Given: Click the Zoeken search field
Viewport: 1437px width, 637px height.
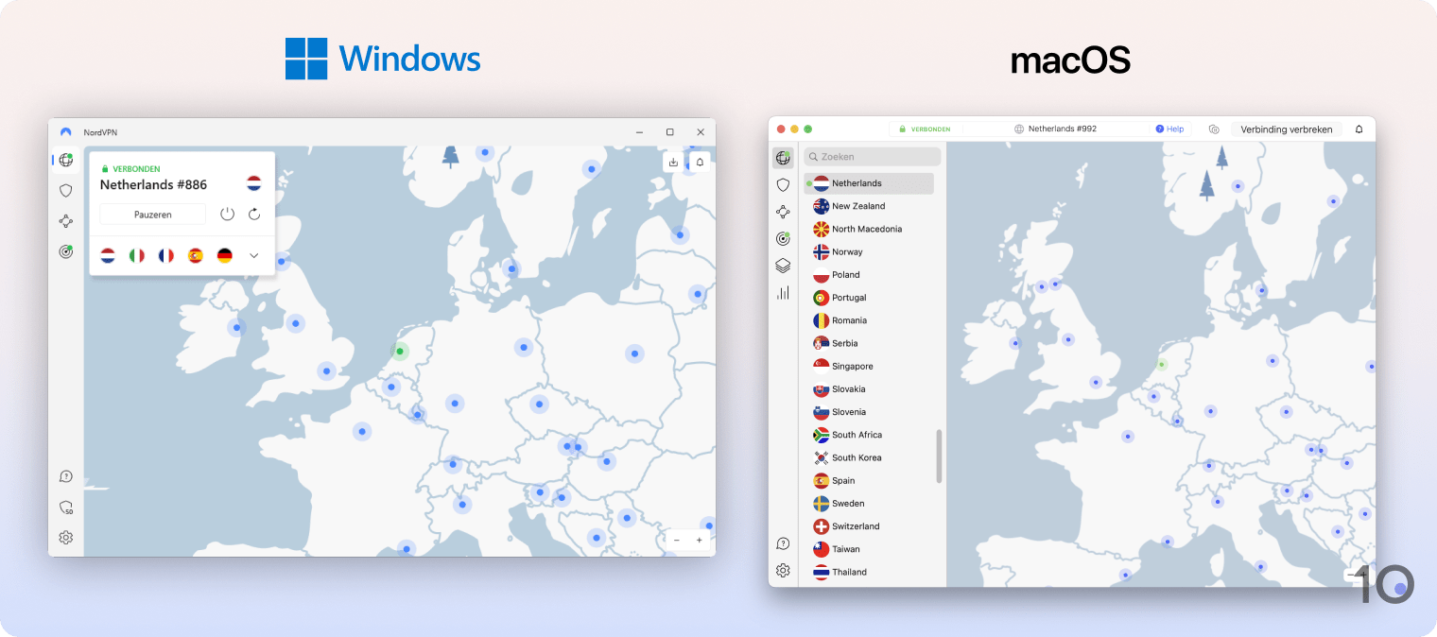Looking at the screenshot, I should point(872,157).
